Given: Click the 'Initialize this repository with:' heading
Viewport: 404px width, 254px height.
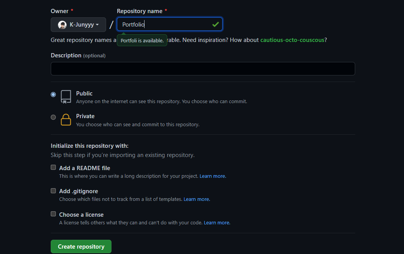Looking at the screenshot, I should 90,146.
